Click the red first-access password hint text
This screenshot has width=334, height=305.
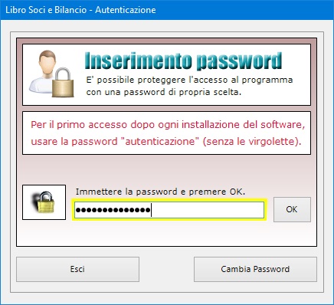click(168, 133)
